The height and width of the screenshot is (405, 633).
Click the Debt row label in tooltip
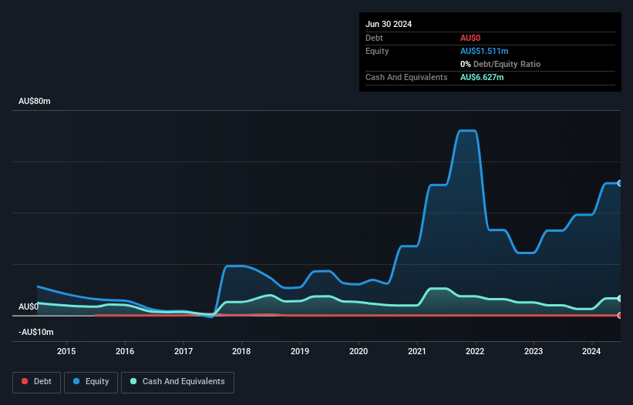click(374, 38)
